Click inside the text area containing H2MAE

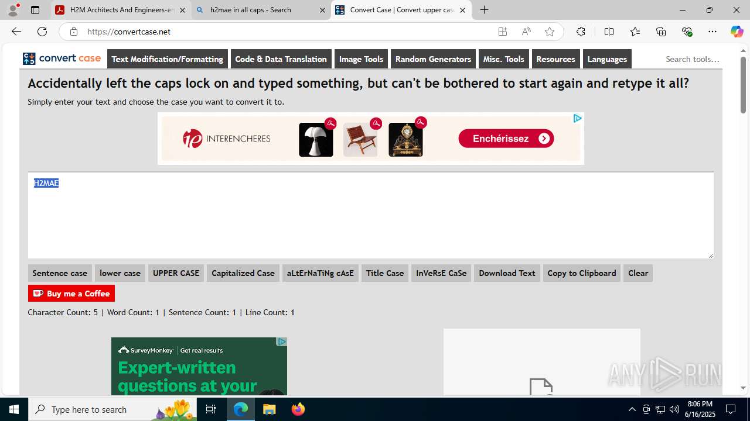click(x=370, y=216)
